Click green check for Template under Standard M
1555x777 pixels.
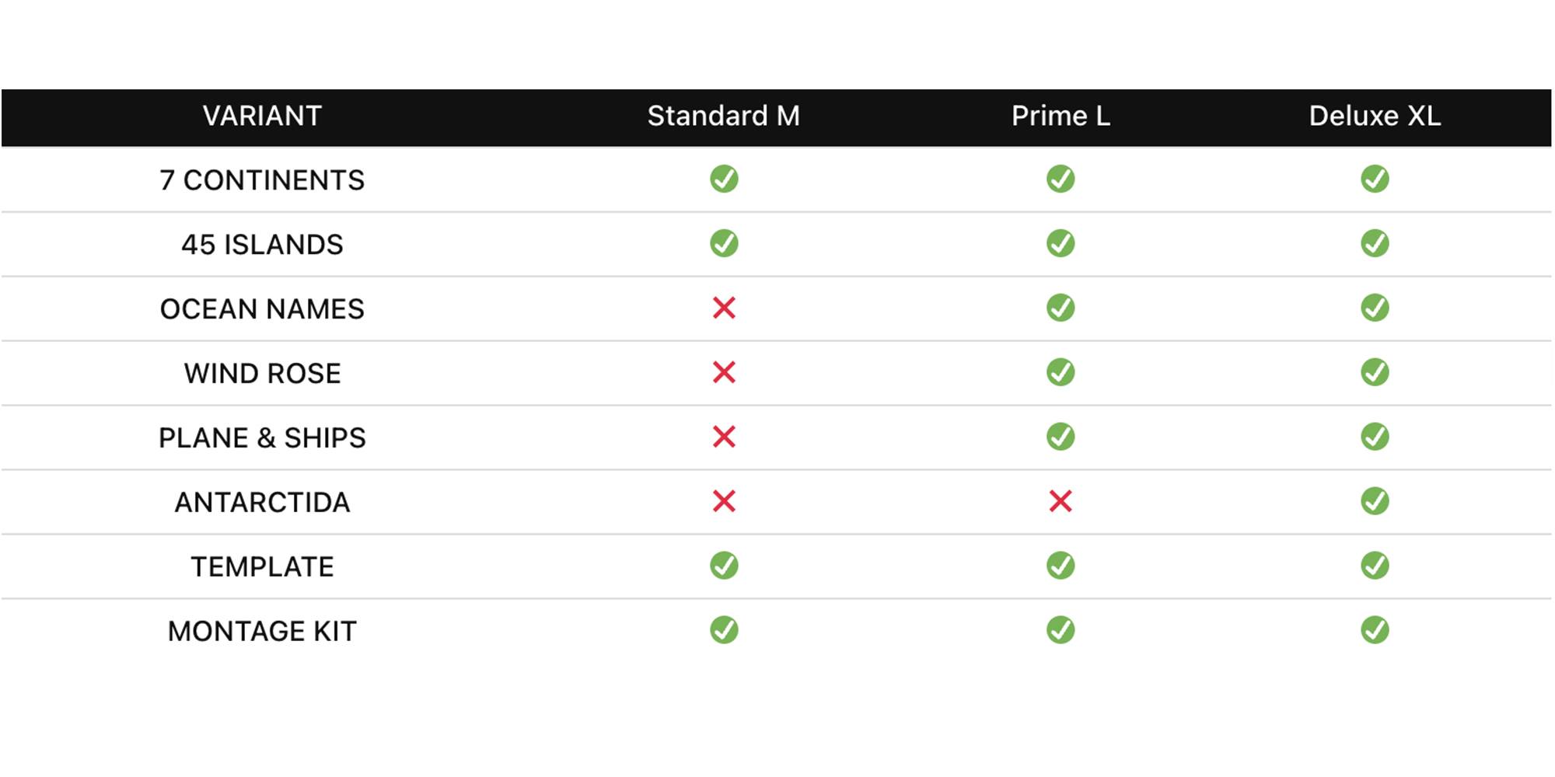(x=724, y=566)
